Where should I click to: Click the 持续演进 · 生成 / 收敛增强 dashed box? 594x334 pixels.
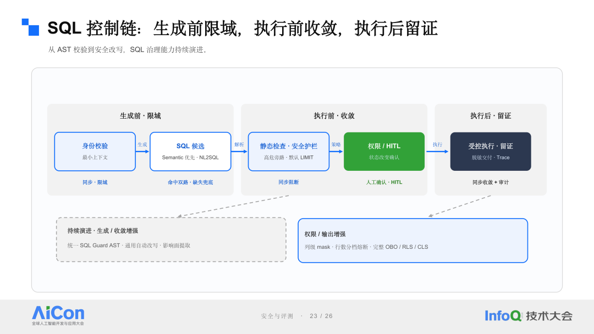(x=171, y=240)
